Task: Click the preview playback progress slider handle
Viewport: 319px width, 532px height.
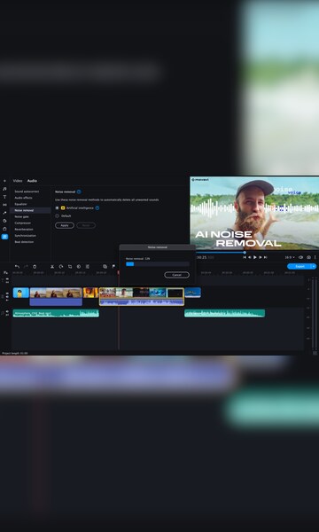Action: [x=245, y=252]
